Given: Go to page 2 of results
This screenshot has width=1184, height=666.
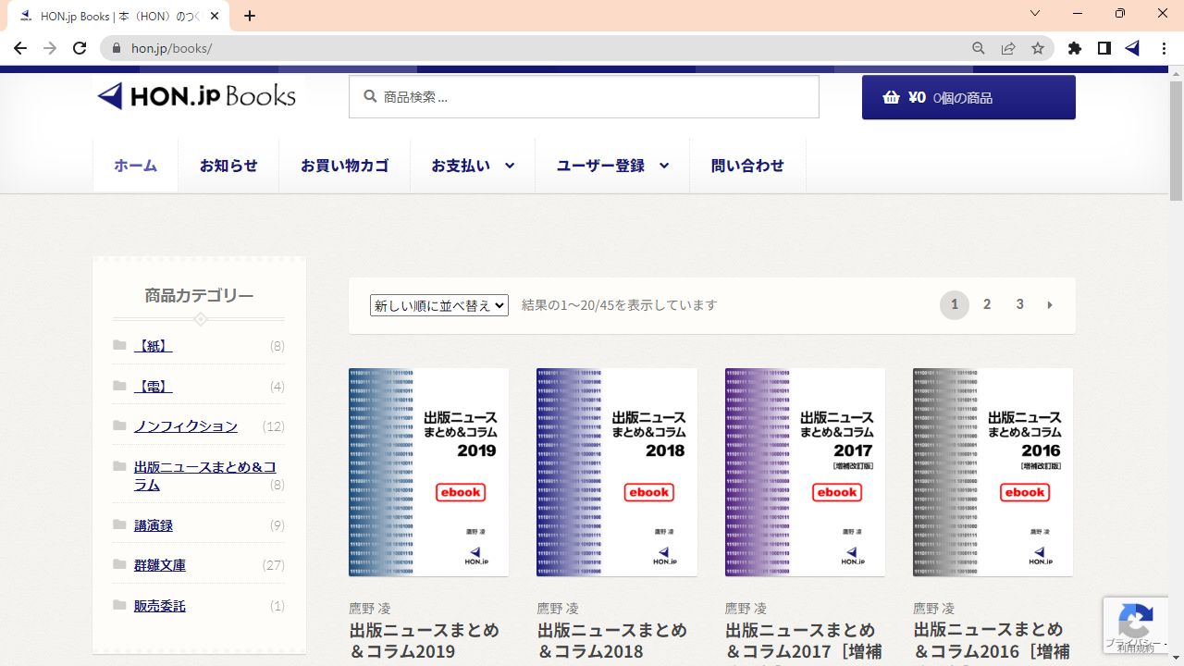Looking at the screenshot, I should 987,304.
